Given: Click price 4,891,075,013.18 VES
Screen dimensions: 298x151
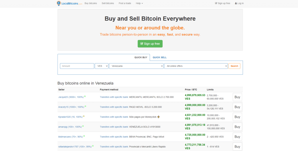Looking at the screenshot, I should (x=195, y=127).
